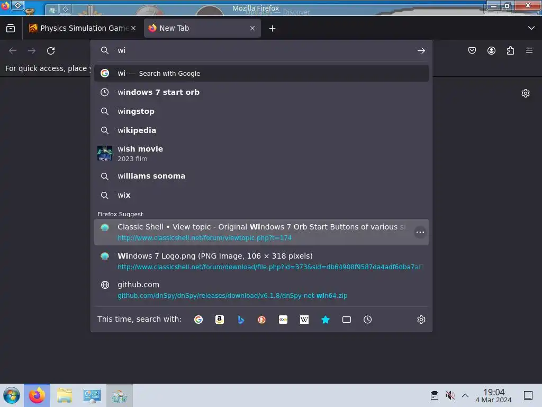Show hidden system tray icons

pos(465,395)
